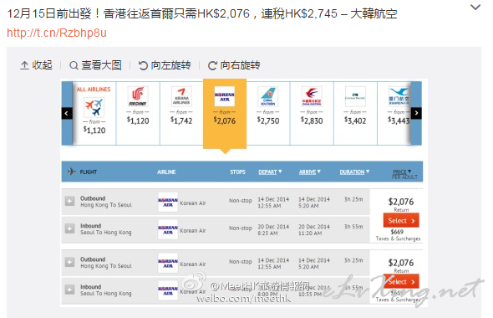
Task: Sort flights by DURATION column
Action: pyautogui.click(x=354, y=172)
